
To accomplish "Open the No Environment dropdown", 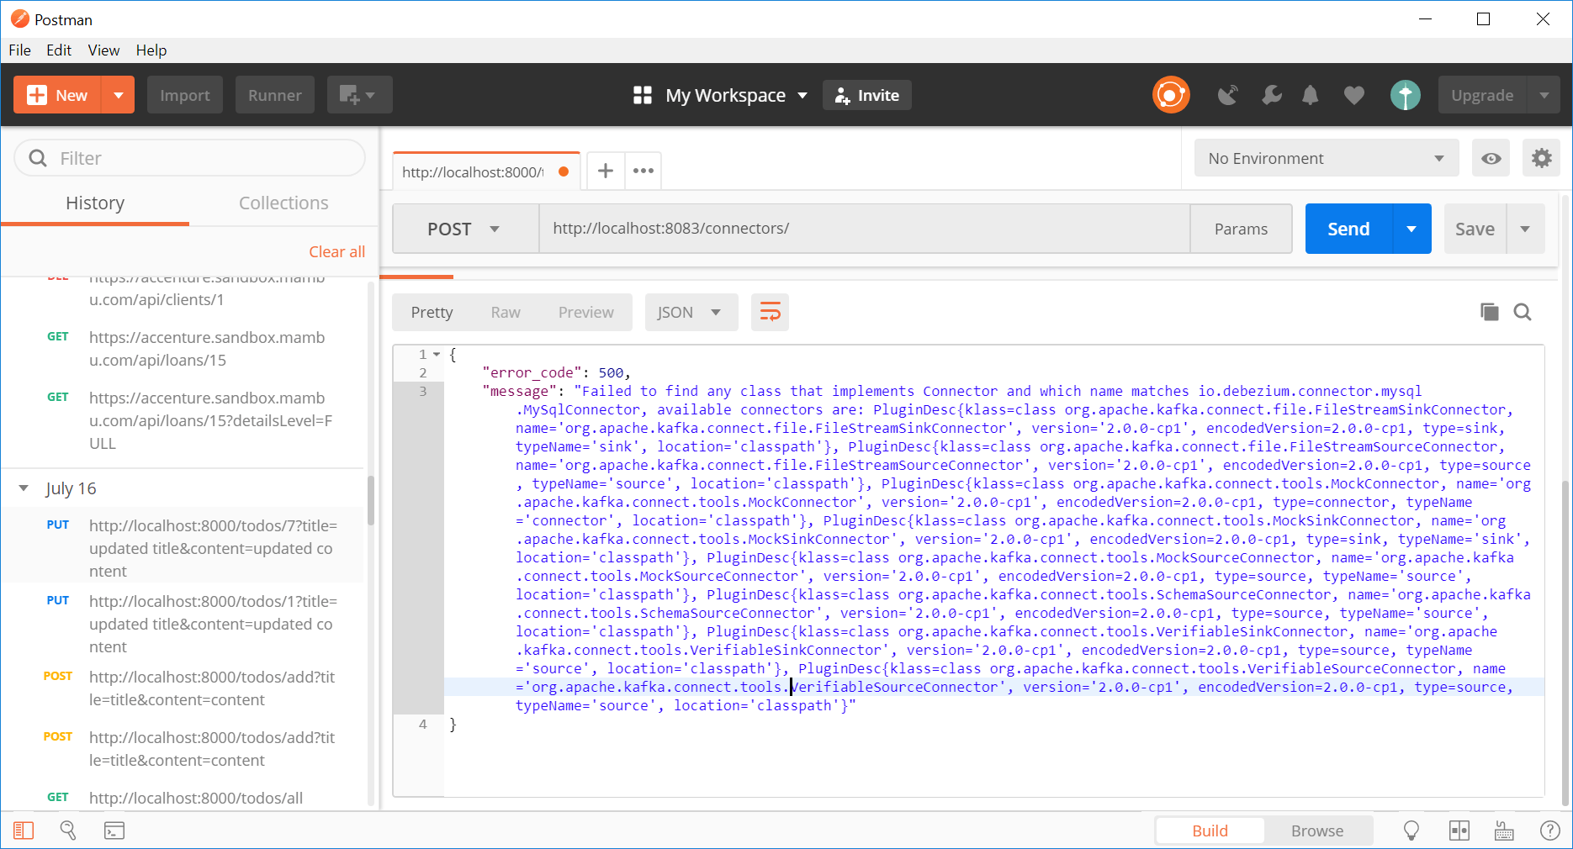I will pos(1327,158).
